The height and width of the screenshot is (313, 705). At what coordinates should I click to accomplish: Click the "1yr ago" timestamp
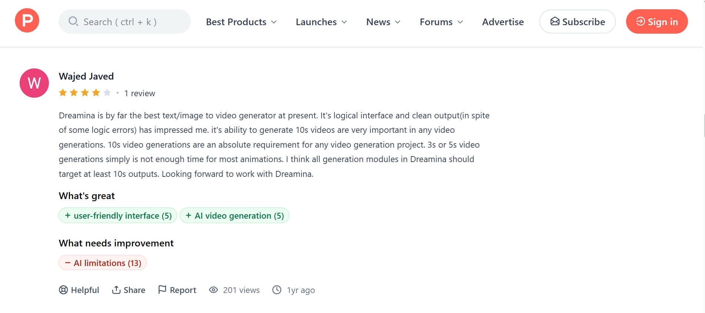point(301,290)
